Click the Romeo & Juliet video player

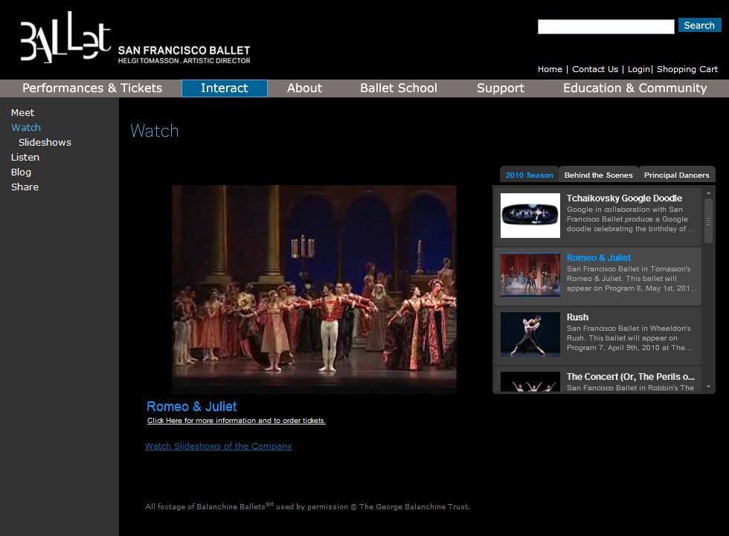click(x=314, y=289)
